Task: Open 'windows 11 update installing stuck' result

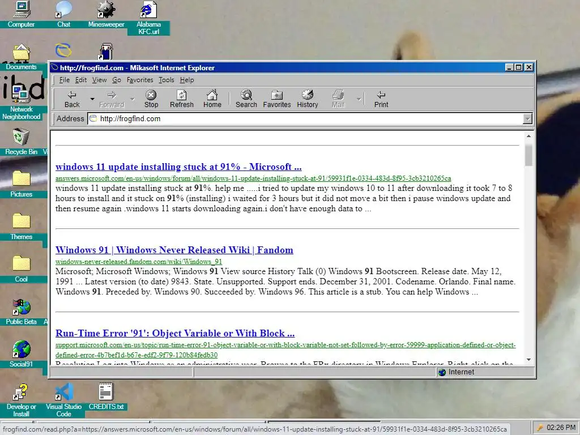Action: coord(178,167)
